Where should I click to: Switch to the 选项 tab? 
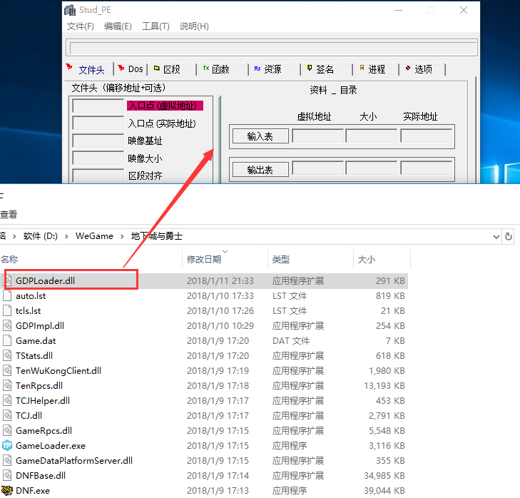pos(423,69)
